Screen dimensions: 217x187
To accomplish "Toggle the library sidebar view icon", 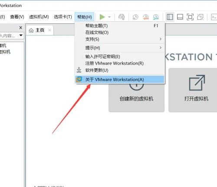I will coord(170,17).
